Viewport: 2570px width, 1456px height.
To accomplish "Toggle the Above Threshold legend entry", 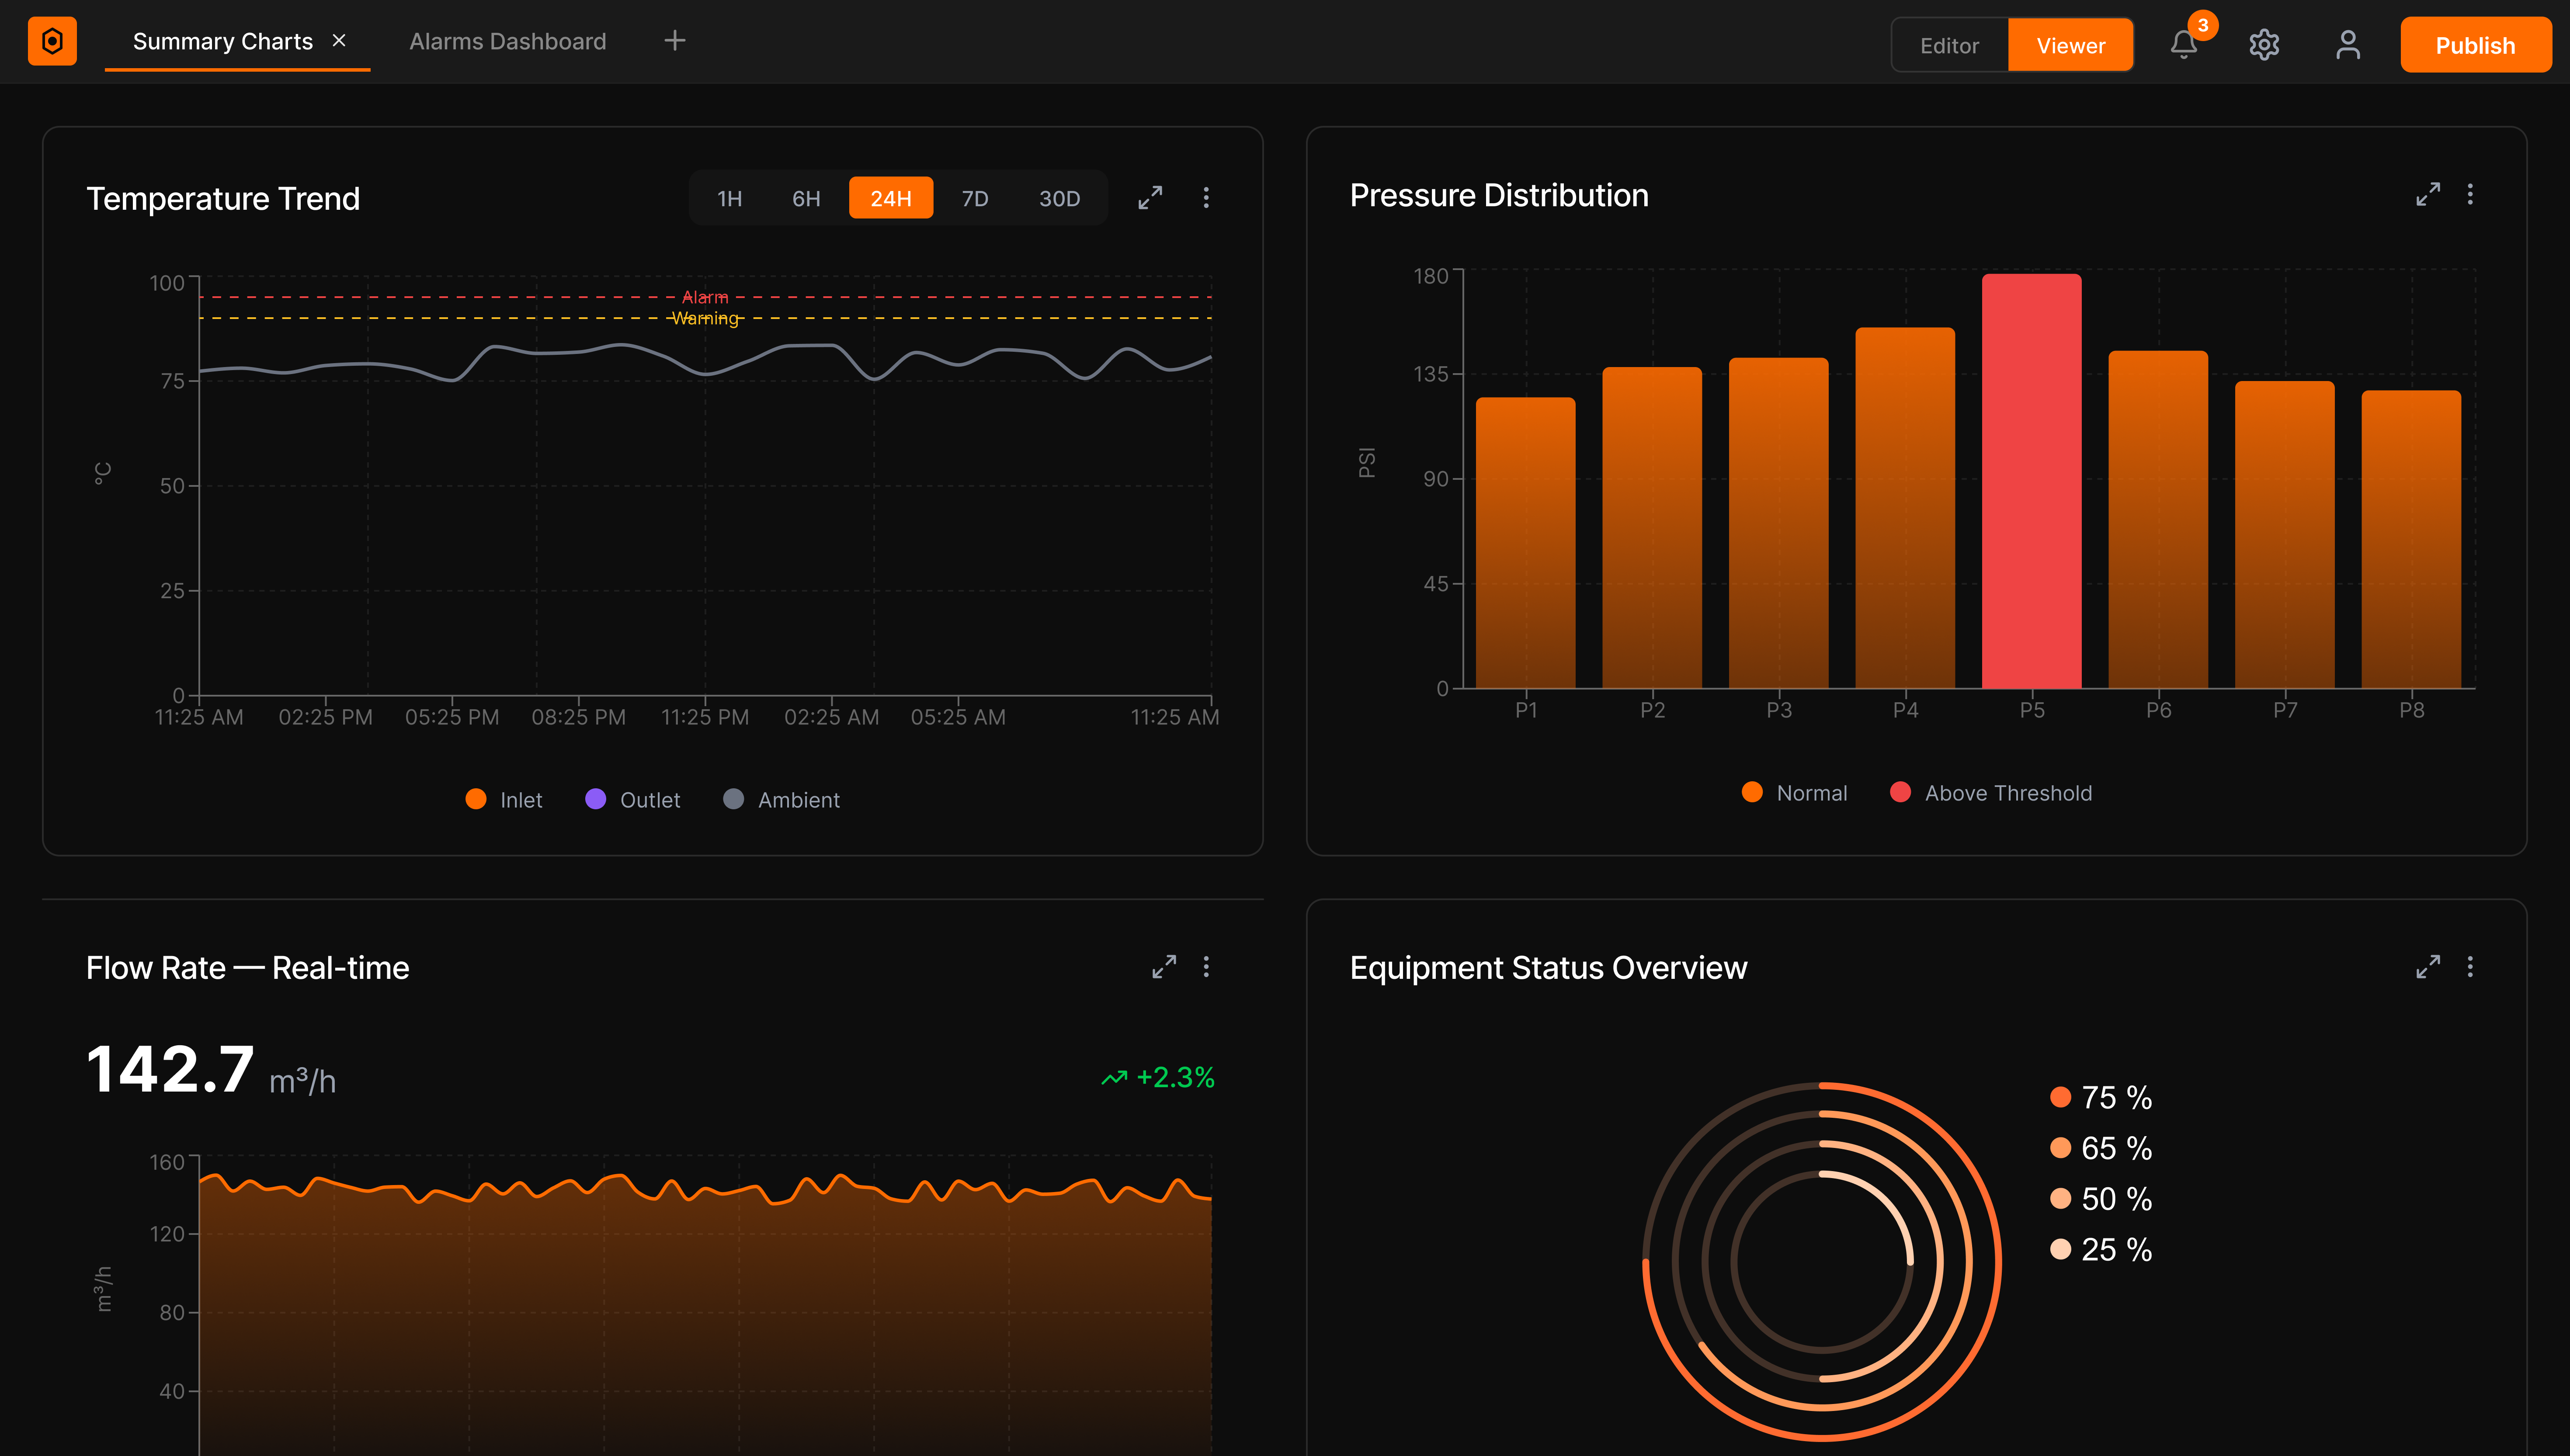I will click(x=1991, y=793).
